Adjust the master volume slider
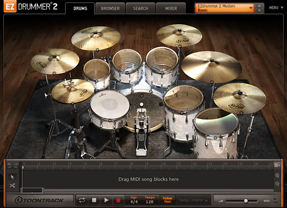Image resolution: width=287 pixels, height=208 pixels. [x=246, y=201]
